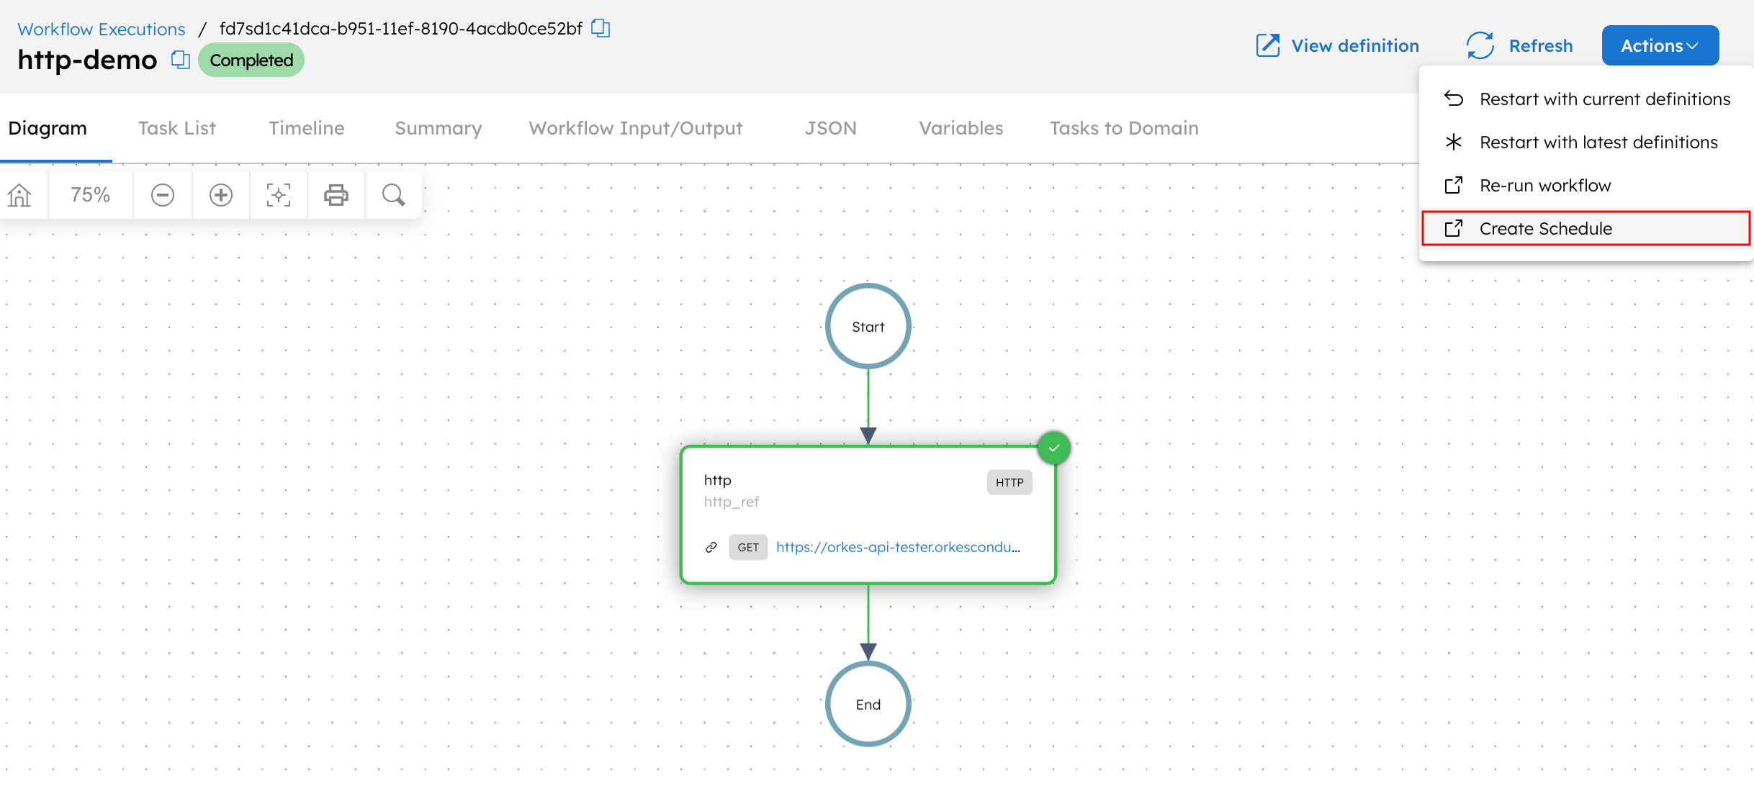Image resolution: width=1754 pixels, height=791 pixels.
Task: Zoom out with the minus icon
Action: pyautogui.click(x=163, y=195)
